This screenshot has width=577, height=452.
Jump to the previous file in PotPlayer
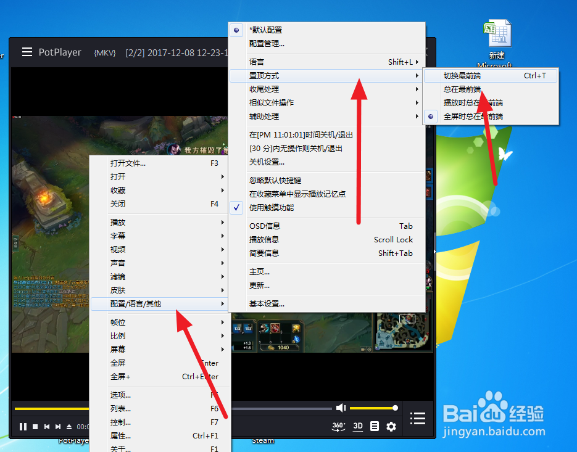click(x=47, y=427)
